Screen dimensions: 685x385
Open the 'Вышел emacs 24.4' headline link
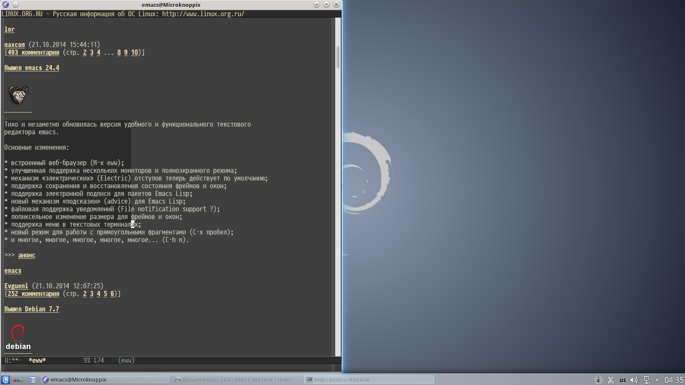tap(32, 68)
